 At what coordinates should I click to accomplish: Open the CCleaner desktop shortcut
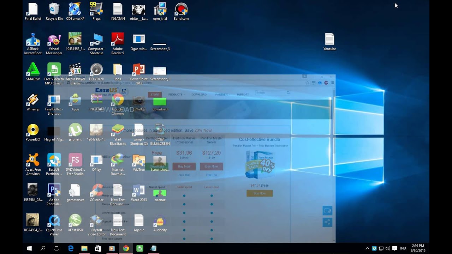[x=96, y=193]
